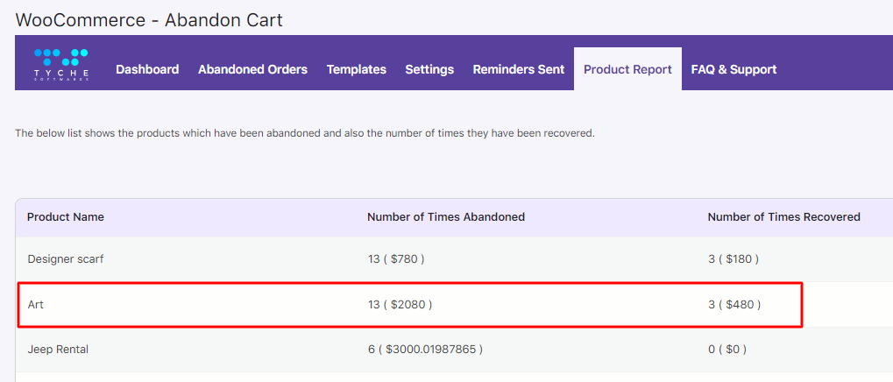Image resolution: width=893 pixels, height=382 pixels.
Task: Open FAQ & Support tab
Action: point(734,69)
